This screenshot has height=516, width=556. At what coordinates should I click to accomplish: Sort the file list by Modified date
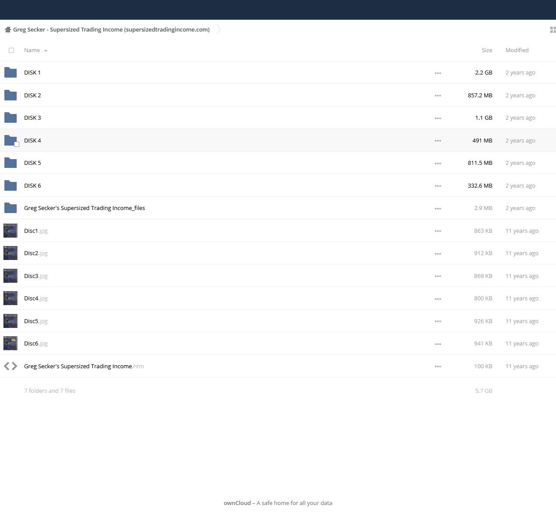coord(517,50)
